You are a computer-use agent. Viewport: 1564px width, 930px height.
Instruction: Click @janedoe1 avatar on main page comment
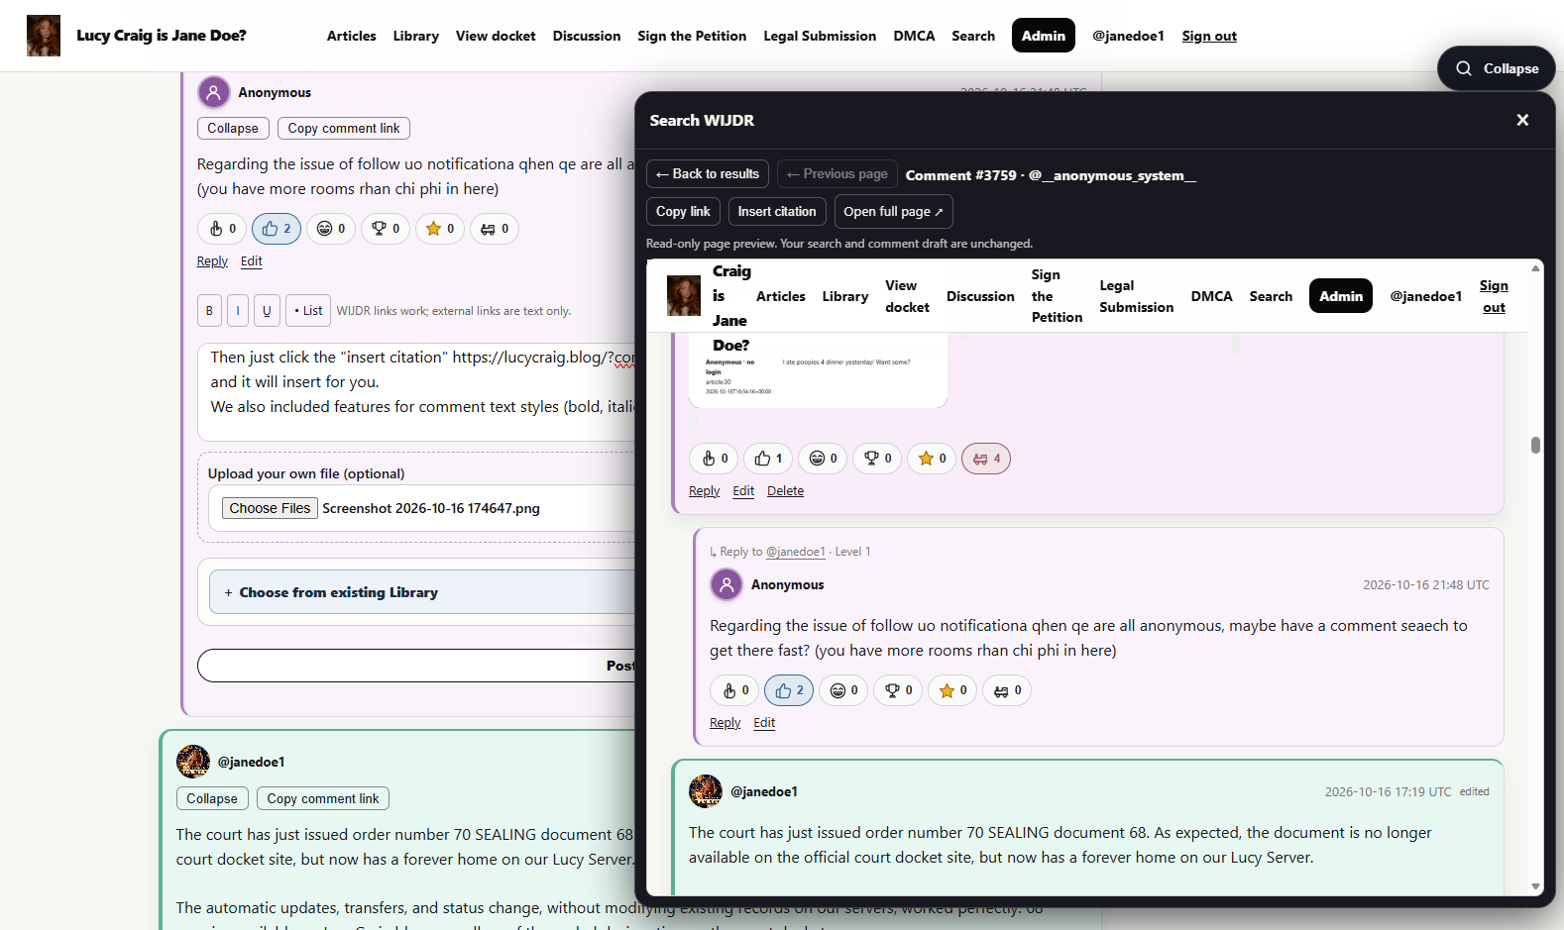click(x=193, y=762)
